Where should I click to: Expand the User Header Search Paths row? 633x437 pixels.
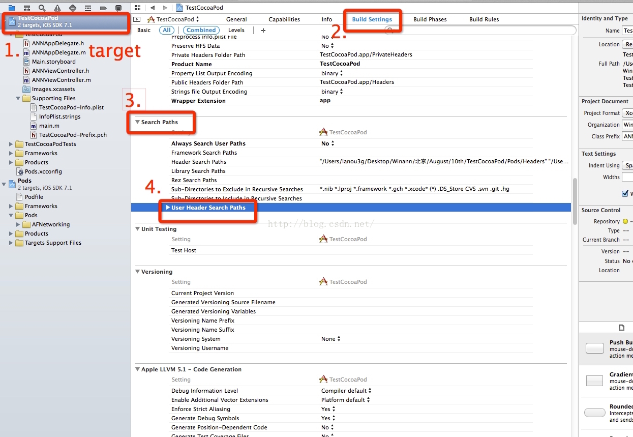(168, 208)
